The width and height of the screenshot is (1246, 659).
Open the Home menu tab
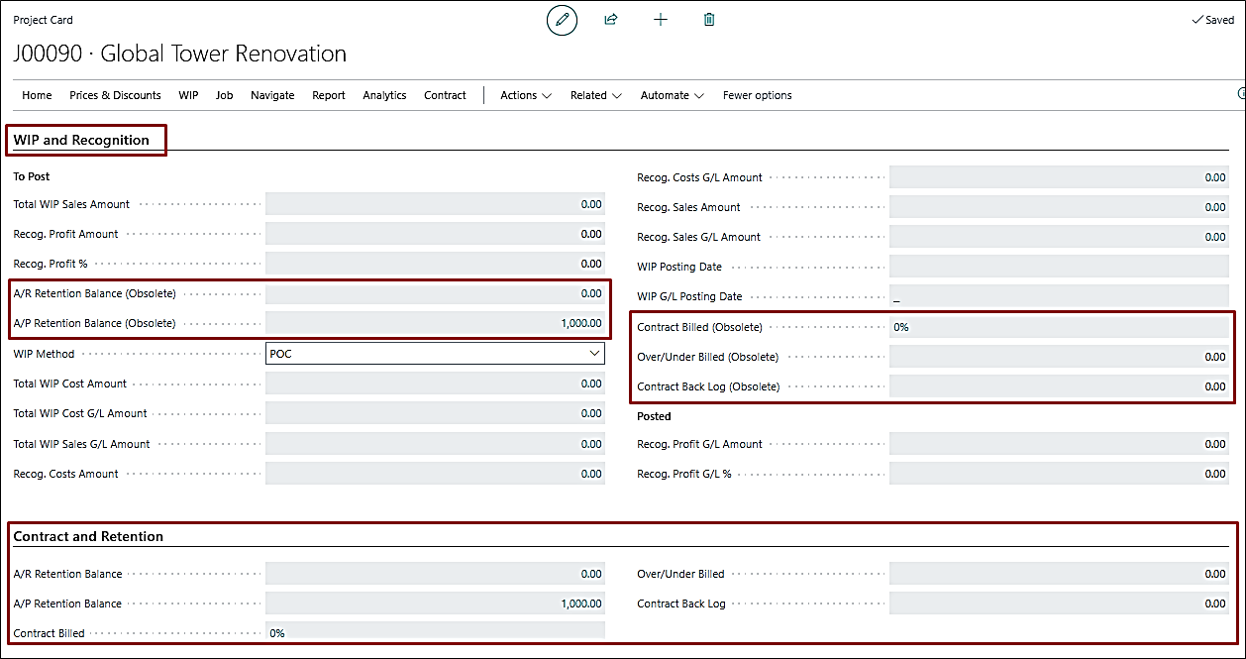click(37, 95)
